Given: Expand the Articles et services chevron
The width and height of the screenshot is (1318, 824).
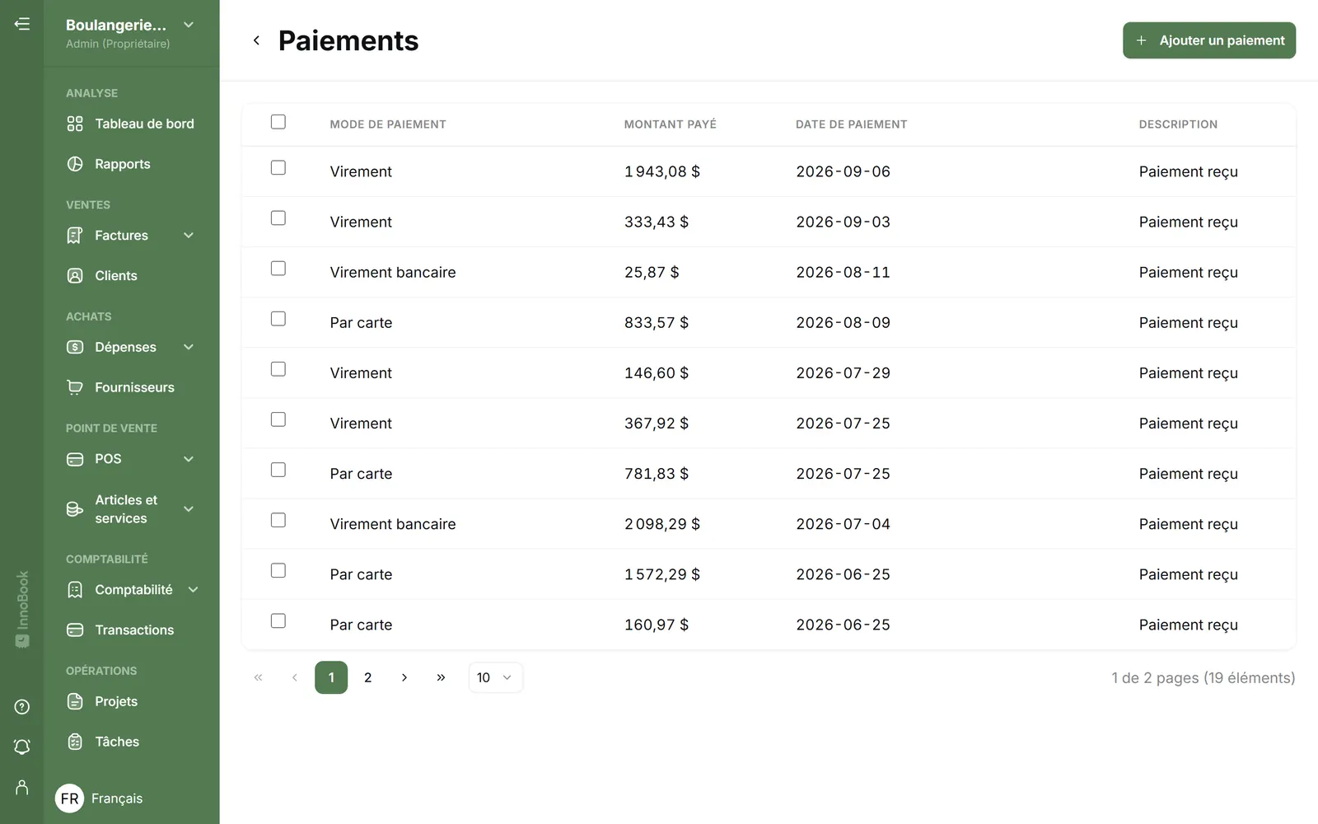Looking at the screenshot, I should 189,509.
